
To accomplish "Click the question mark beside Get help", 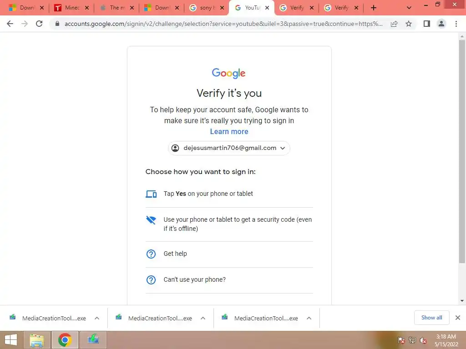I will coord(151,254).
